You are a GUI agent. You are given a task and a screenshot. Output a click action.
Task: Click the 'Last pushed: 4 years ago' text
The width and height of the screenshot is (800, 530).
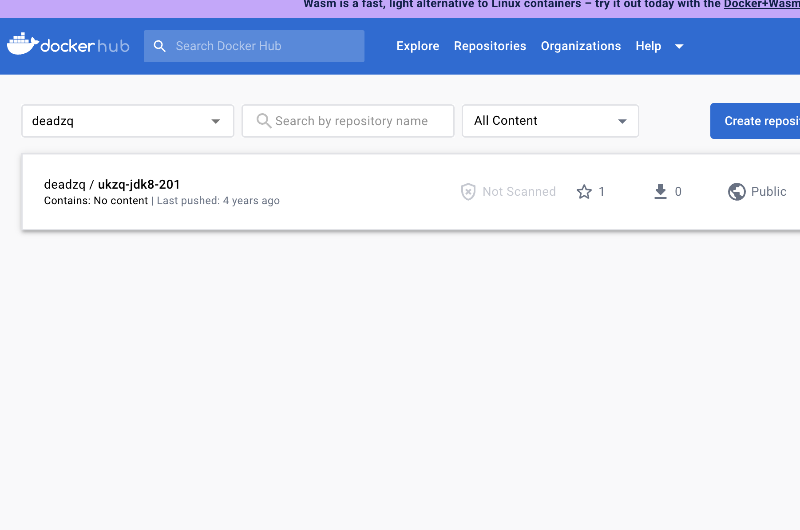[x=218, y=201]
